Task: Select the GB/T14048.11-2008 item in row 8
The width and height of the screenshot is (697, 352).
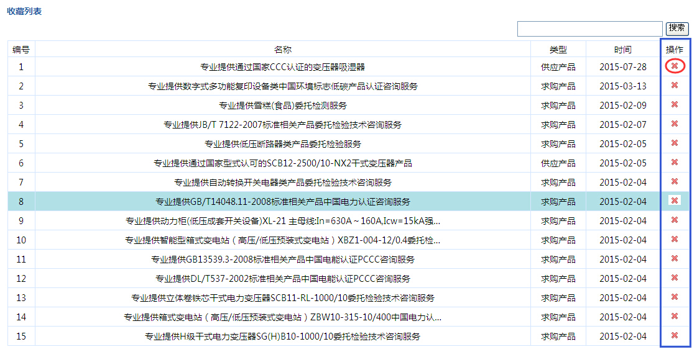Action: tap(282, 202)
